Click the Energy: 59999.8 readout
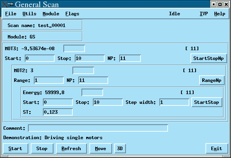231x158 pixels. 44,93
